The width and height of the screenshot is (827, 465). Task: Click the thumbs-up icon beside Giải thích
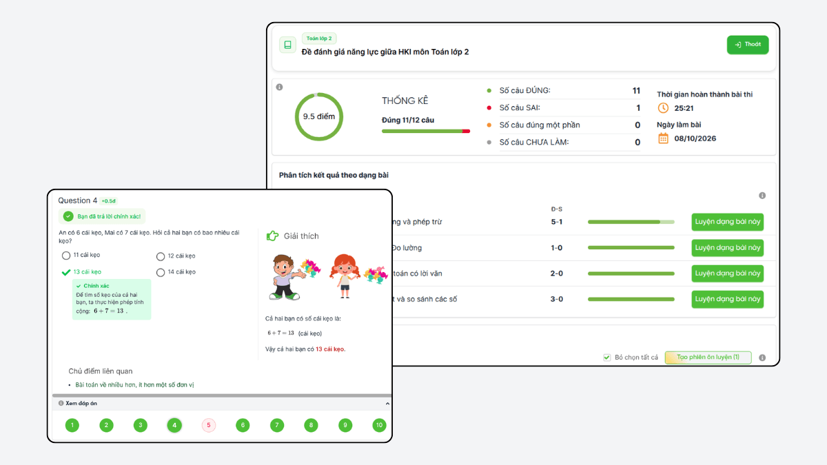tap(273, 236)
